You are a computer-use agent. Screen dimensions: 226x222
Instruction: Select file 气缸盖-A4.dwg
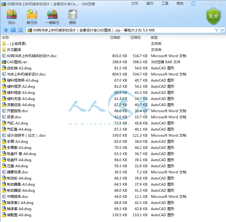tap(19, 129)
